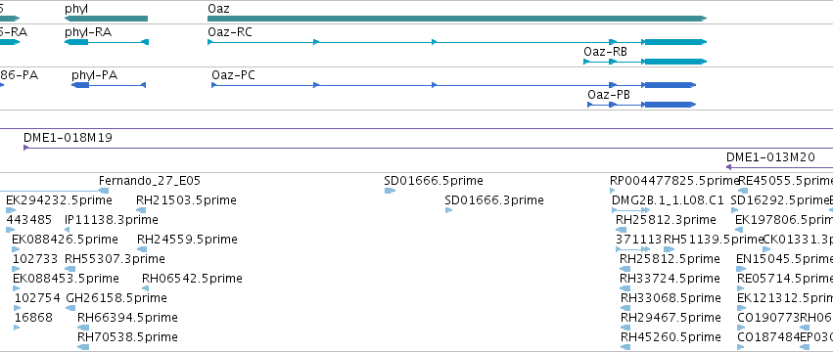This screenshot has width=833, height=352.
Task: Click the phyl-PA protein glyph
Action: tap(109, 85)
